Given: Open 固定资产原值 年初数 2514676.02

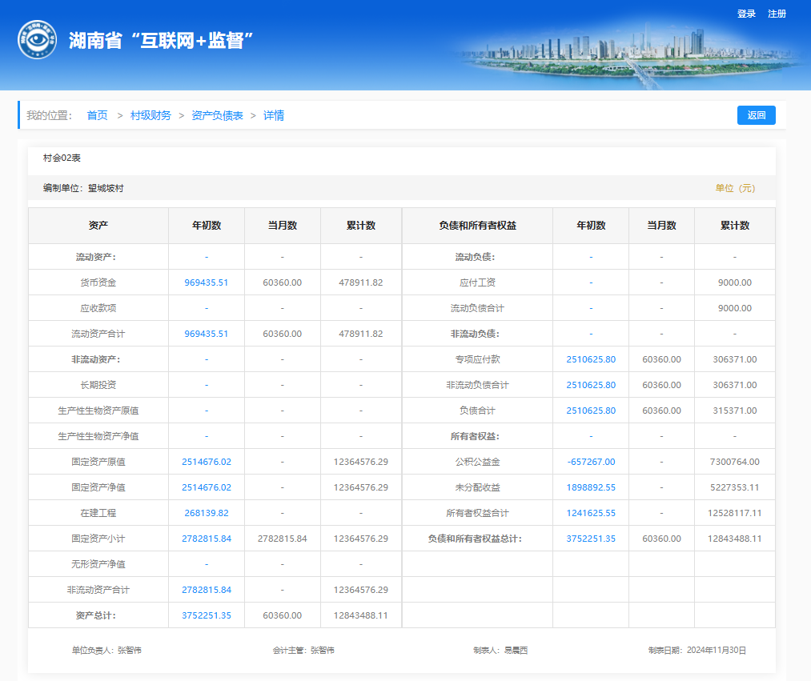Looking at the screenshot, I should (207, 462).
